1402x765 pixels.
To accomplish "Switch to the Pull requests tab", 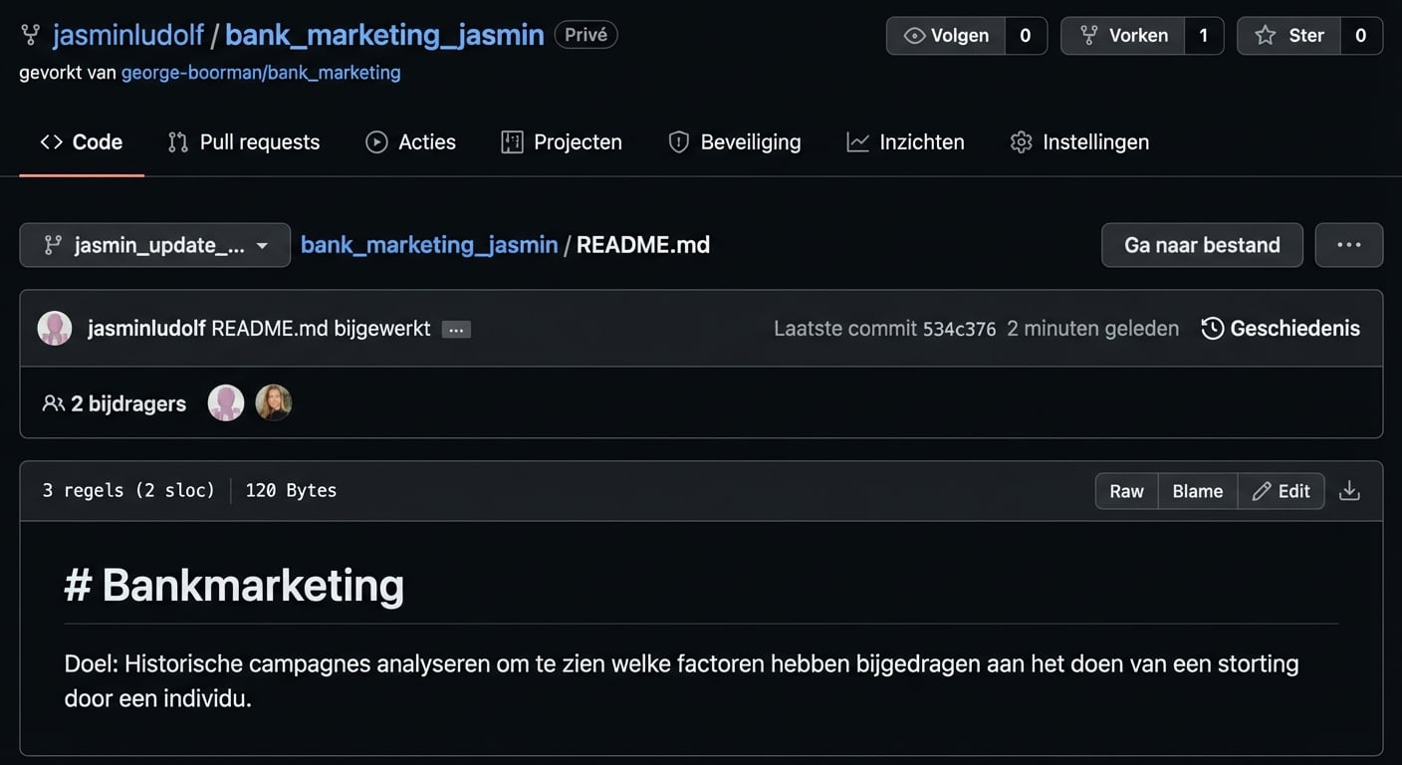I will [x=243, y=141].
